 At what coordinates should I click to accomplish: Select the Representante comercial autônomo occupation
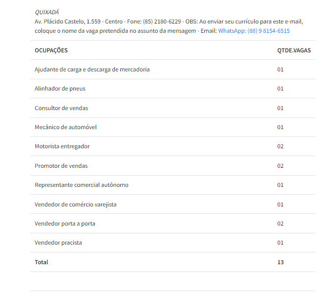click(x=82, y=185)
